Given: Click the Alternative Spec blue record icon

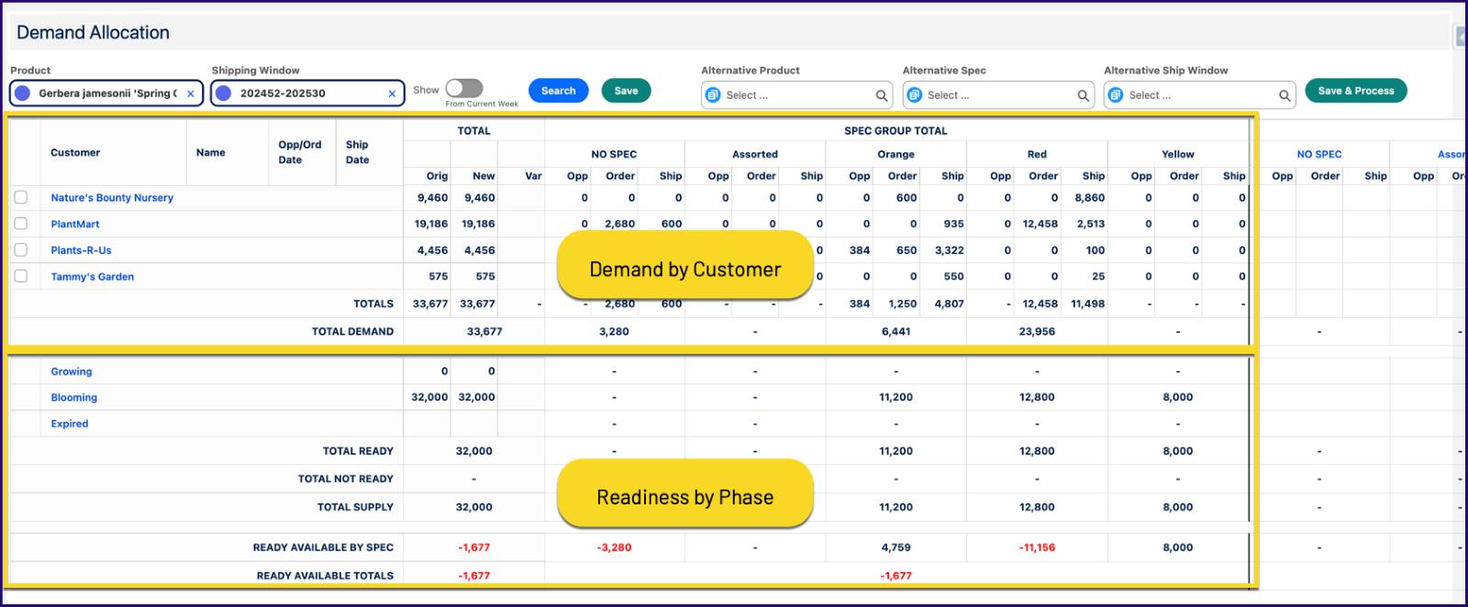Looking at the screenshot, I should (x=915, y=95).
